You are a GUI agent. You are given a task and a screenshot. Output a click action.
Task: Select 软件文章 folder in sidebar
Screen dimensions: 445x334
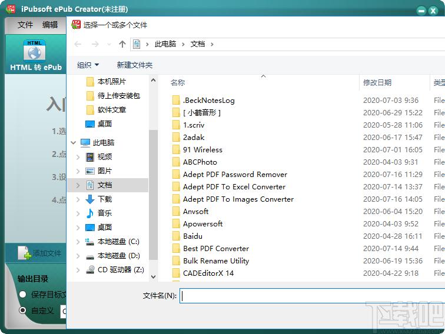tap(106, 110)
